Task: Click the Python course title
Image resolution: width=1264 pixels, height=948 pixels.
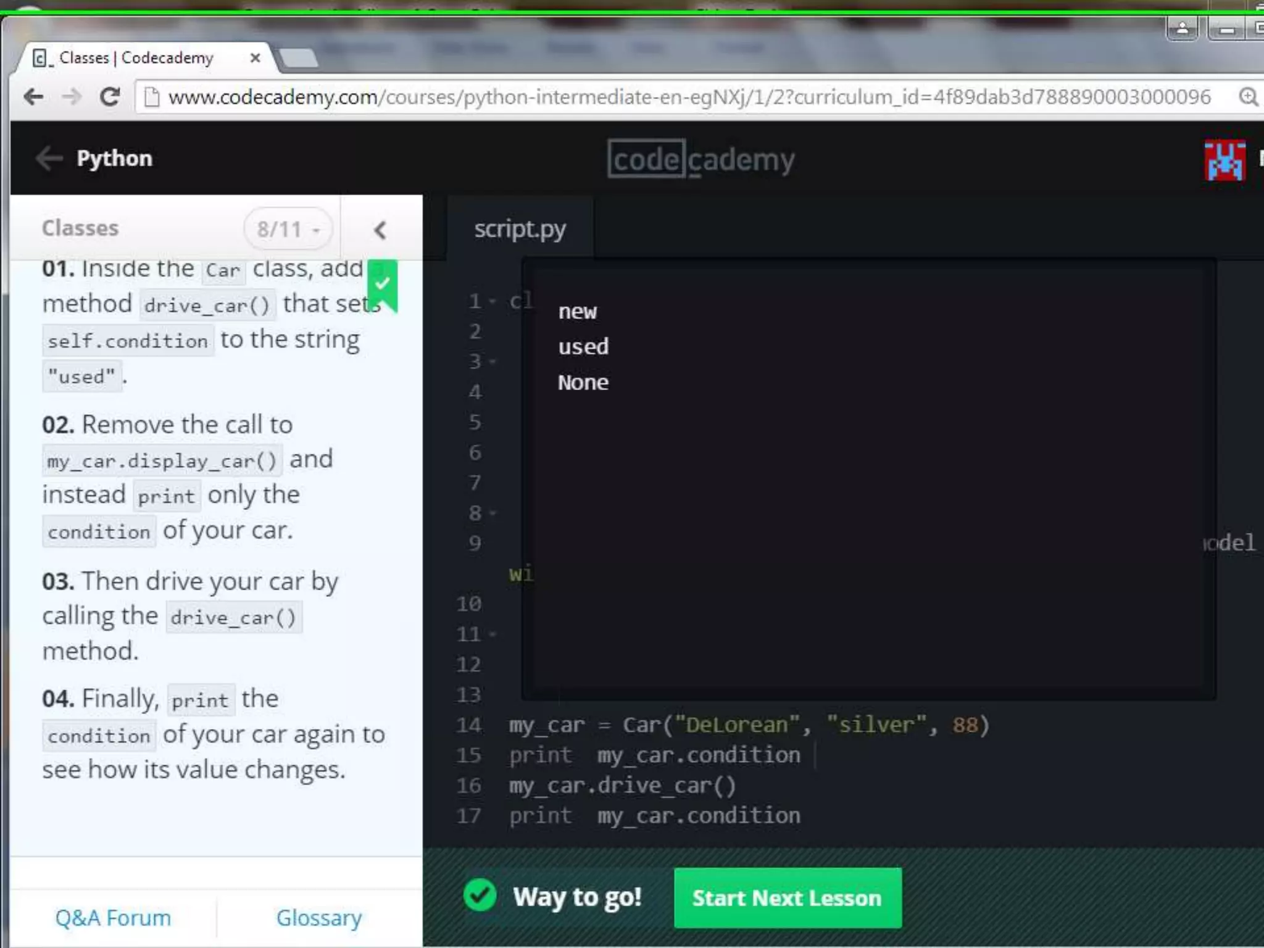Action: [x=115, y=159]
